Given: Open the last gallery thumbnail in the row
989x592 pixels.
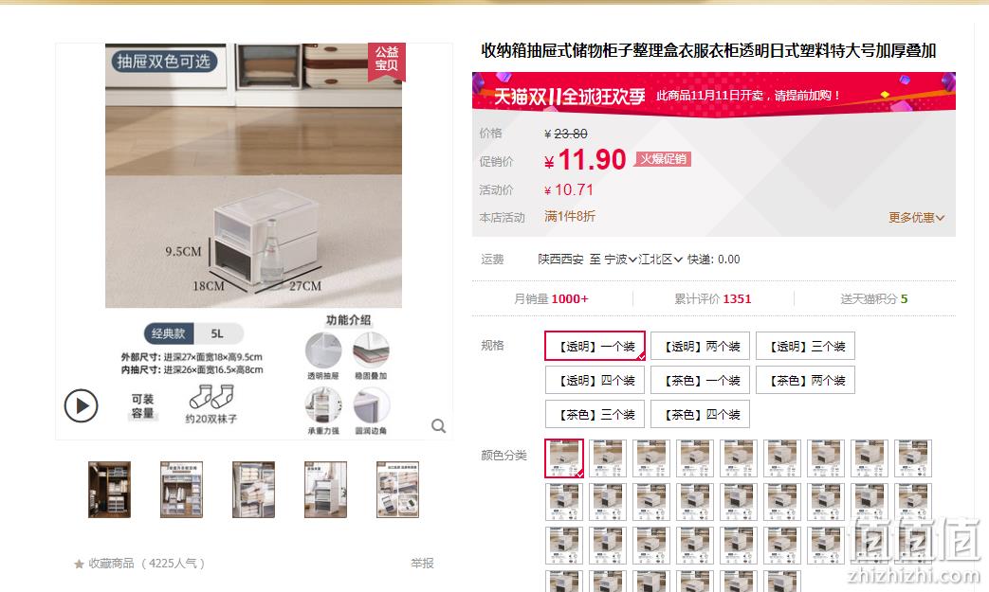Looking at the screenshot, I should tap(397, 490).
